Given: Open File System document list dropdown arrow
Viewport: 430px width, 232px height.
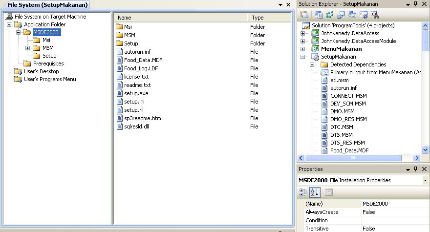Looking at the screenshot, I should pyautogui.click(x=280, y=5).
